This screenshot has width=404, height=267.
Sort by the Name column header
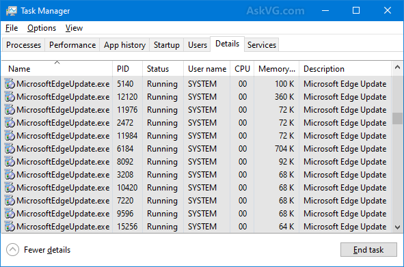pyautogui.click(x=57, y=68)
